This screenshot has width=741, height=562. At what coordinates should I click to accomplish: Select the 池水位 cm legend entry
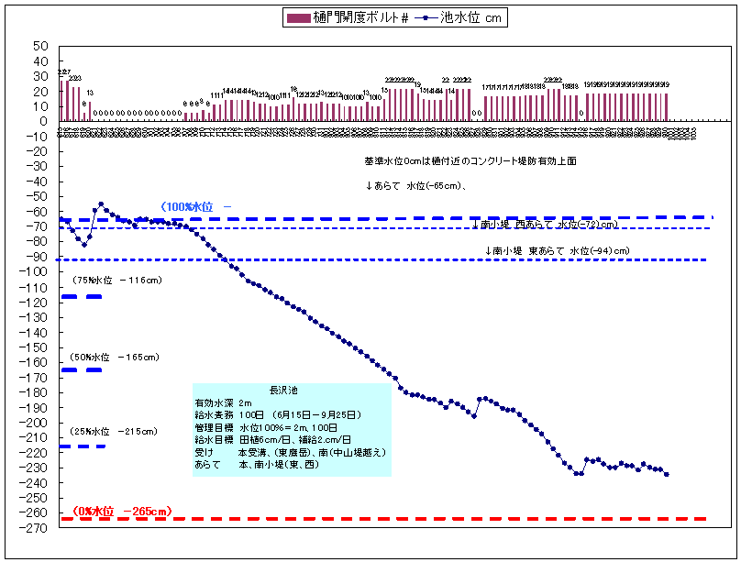(470, 18)
